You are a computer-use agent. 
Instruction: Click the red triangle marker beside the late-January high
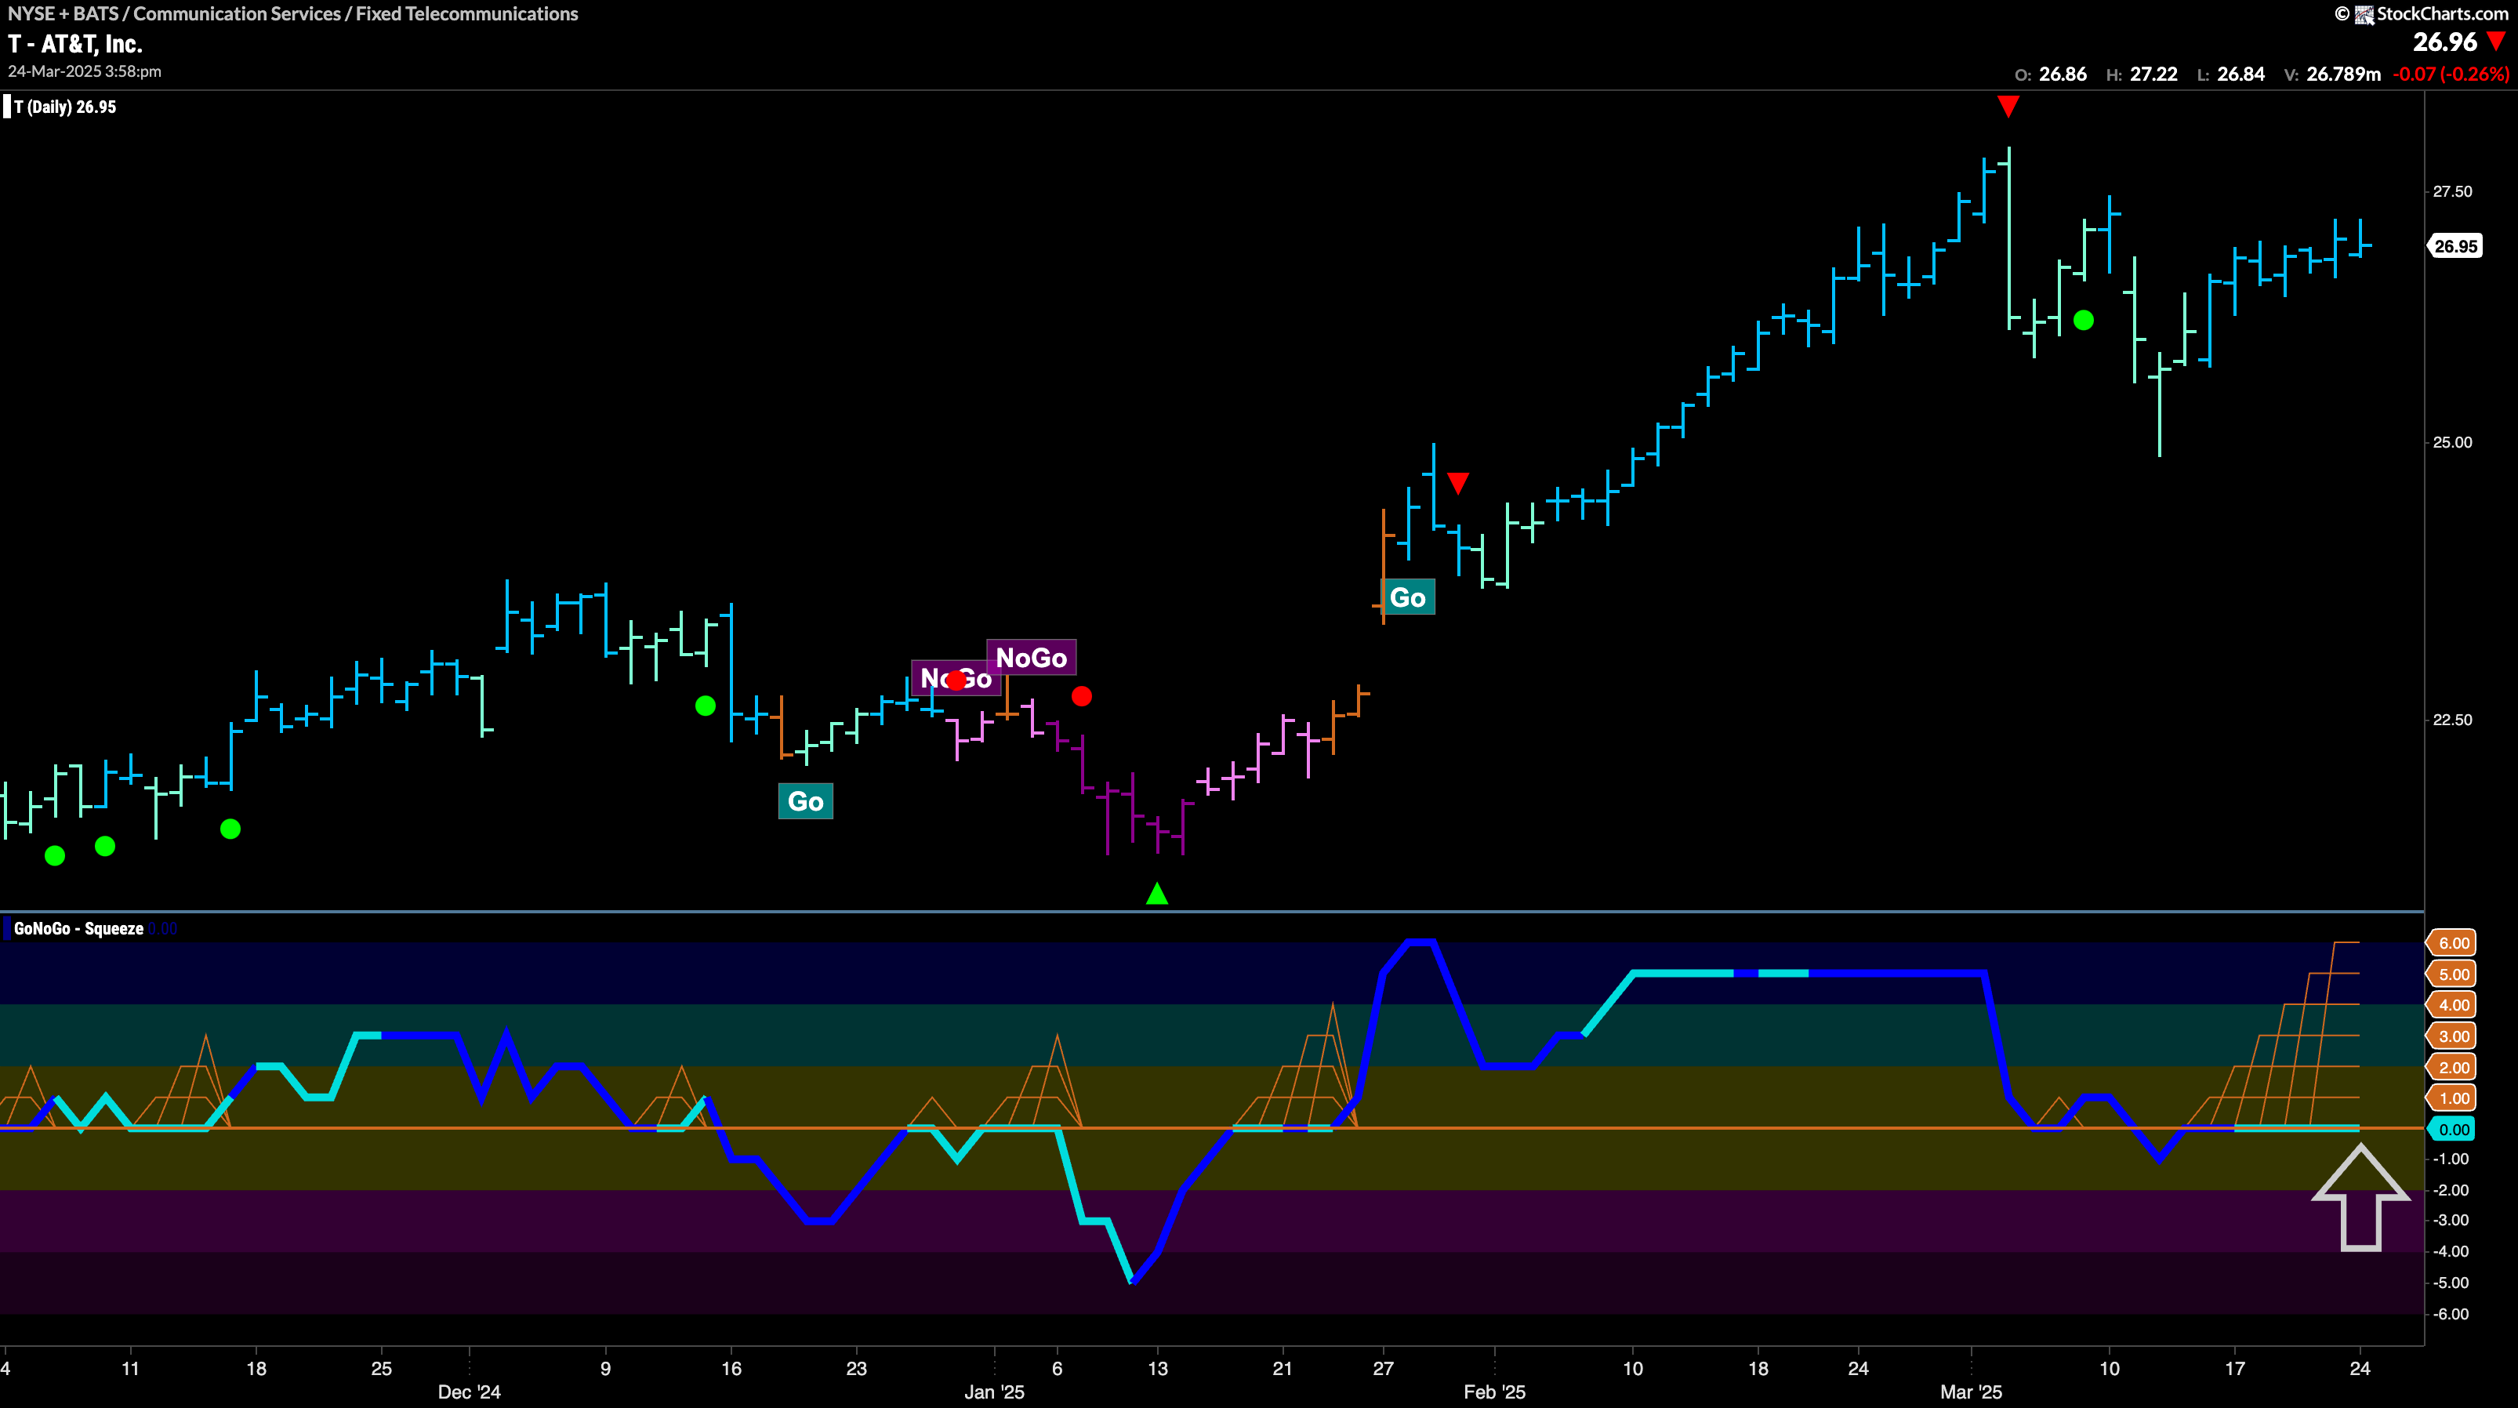pos(1457,483)
